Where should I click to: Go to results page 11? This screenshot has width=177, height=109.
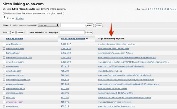point(168,9)
